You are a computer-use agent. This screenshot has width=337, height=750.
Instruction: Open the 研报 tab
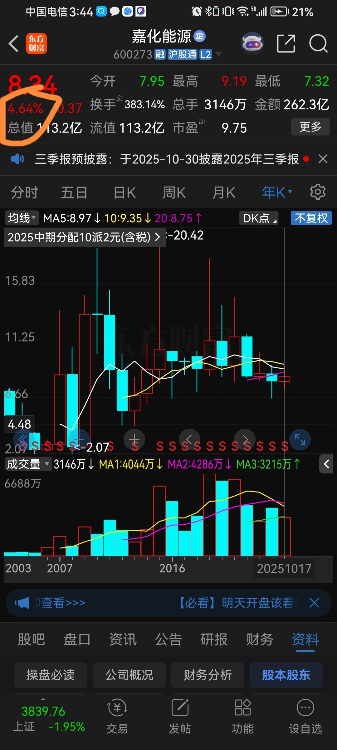(214, 639)
